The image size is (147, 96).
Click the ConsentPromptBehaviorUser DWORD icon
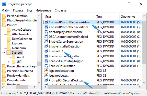tap(46, 27)
